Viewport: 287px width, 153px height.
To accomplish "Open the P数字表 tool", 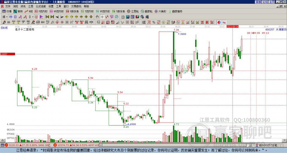I will pos(72,11).
